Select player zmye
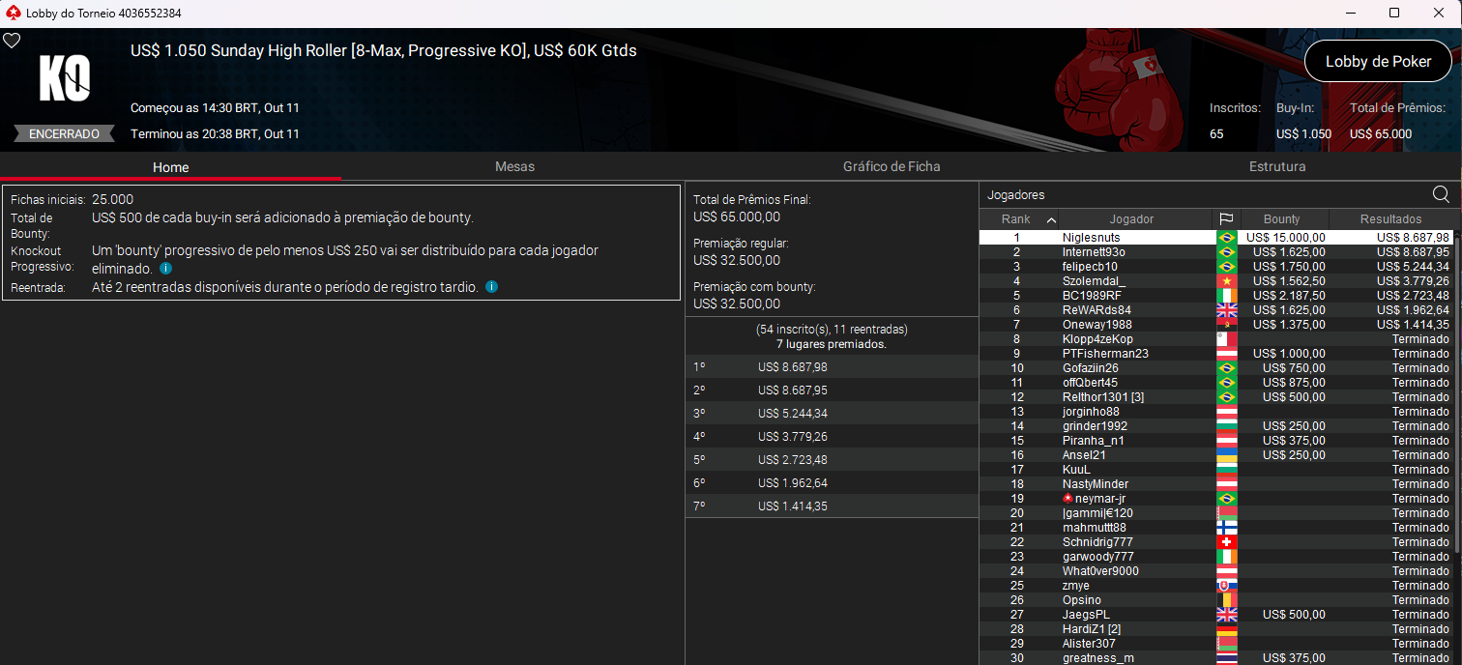The image size is (1462, 665). [1215, 586]
